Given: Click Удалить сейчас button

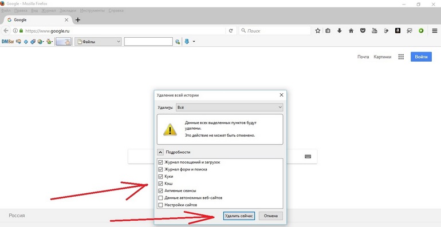Looking at the screenshot, I should pyautogui.click(x=239, y=216).
